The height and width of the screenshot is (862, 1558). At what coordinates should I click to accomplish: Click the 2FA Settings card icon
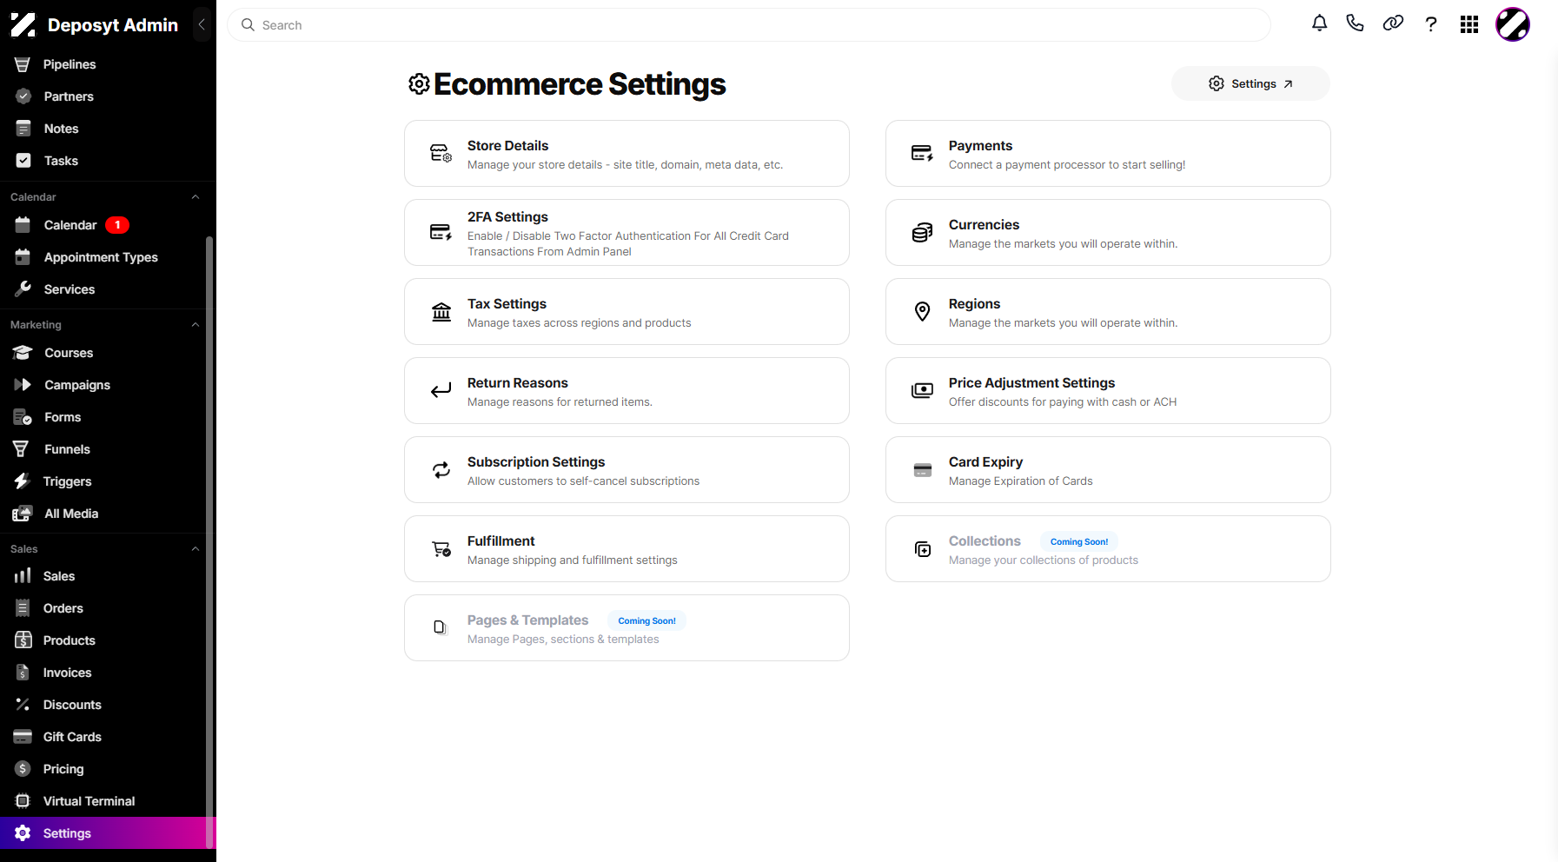(441, 233)
